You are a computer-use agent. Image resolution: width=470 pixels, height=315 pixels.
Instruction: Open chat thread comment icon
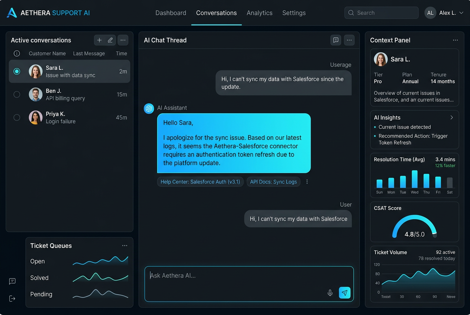click(x=336, y=40)
